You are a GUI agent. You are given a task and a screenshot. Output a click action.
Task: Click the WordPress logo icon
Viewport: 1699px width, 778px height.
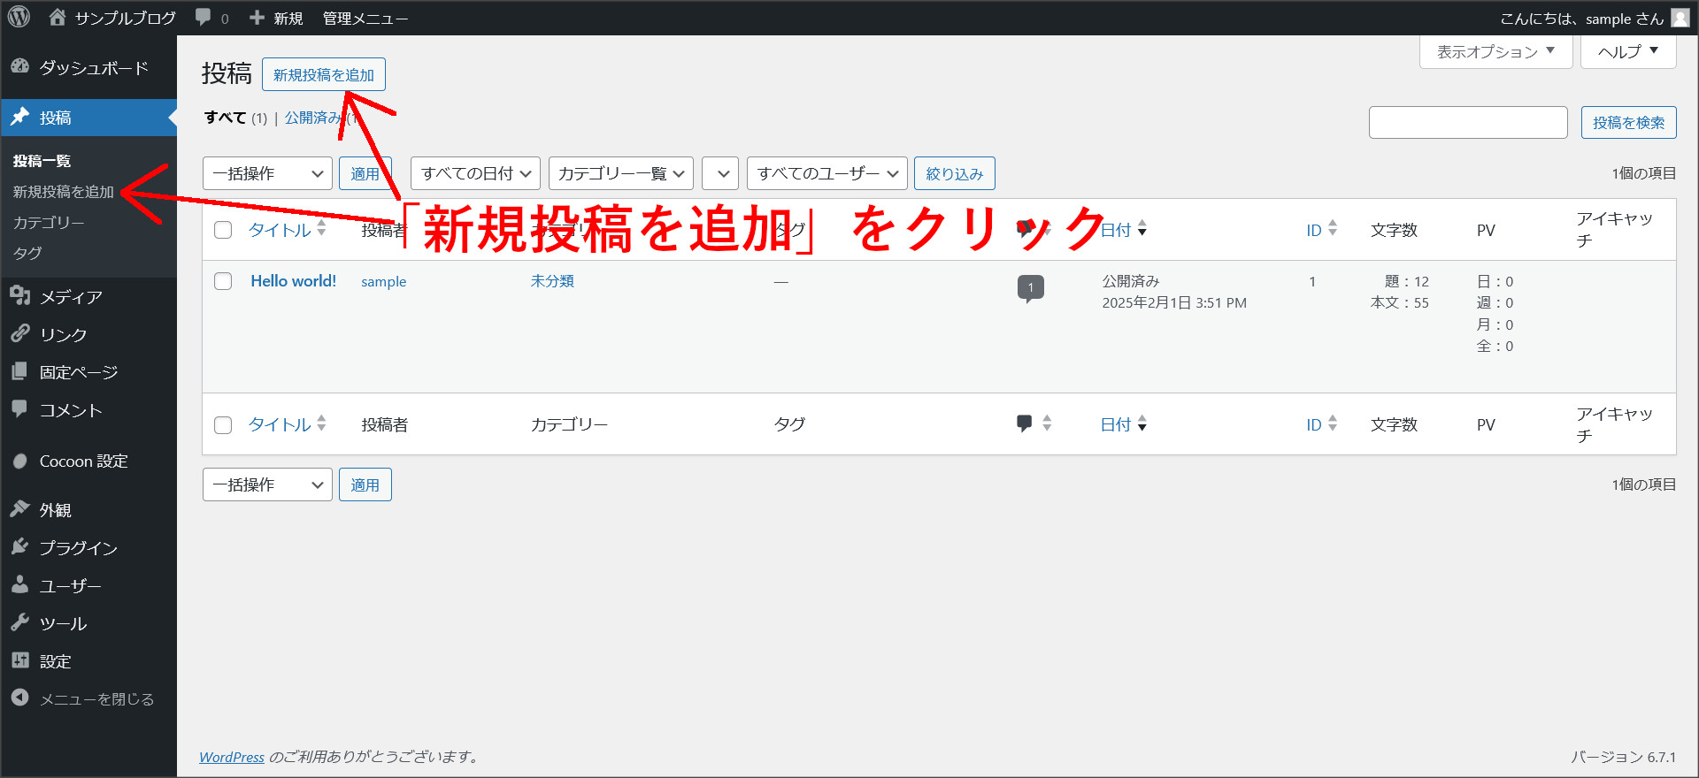pos(19,17)
